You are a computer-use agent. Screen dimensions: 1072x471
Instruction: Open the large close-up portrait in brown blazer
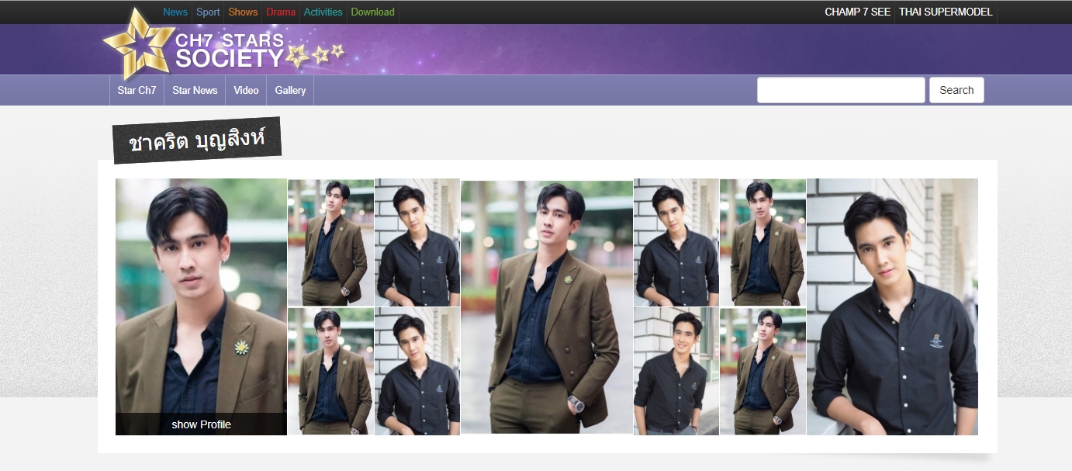pos(201,306)
